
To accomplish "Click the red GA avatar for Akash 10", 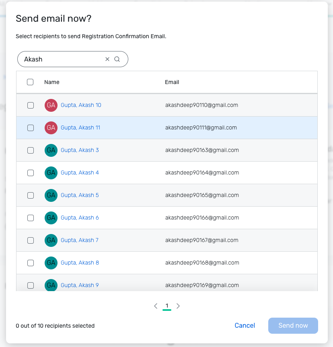I will pos(51,105).
